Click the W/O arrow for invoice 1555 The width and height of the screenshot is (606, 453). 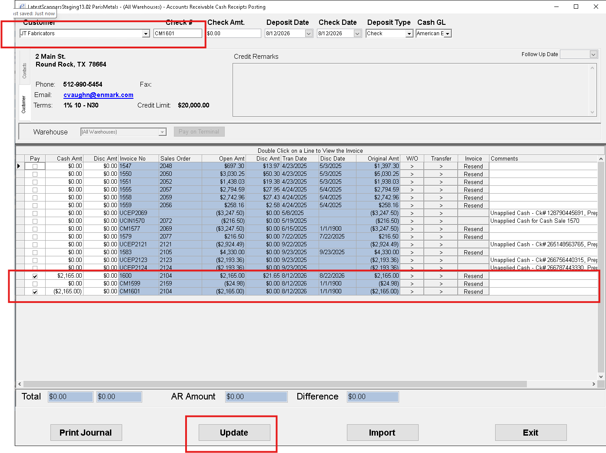(412, 190)
